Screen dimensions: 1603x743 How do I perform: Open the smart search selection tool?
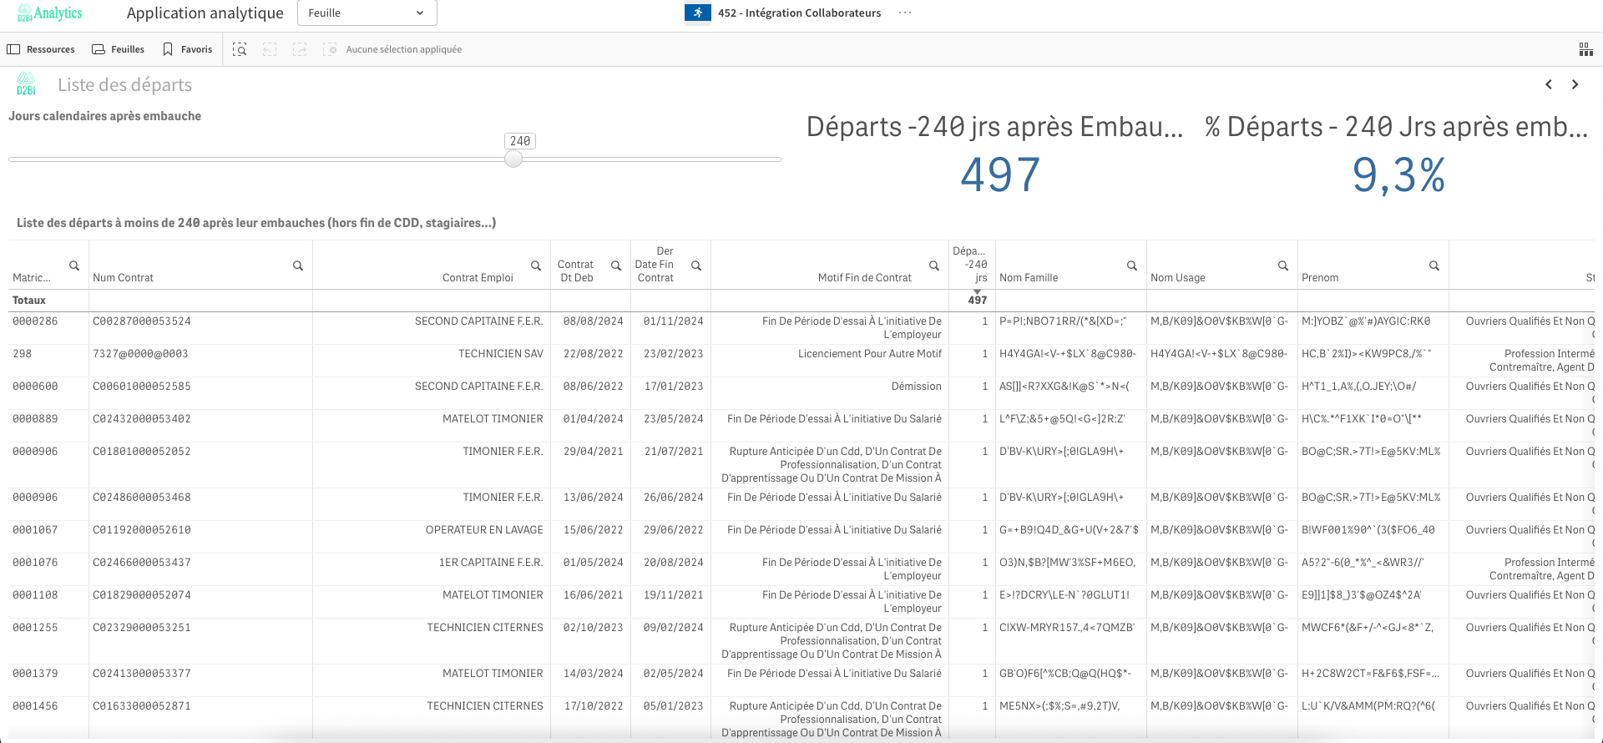240,50
